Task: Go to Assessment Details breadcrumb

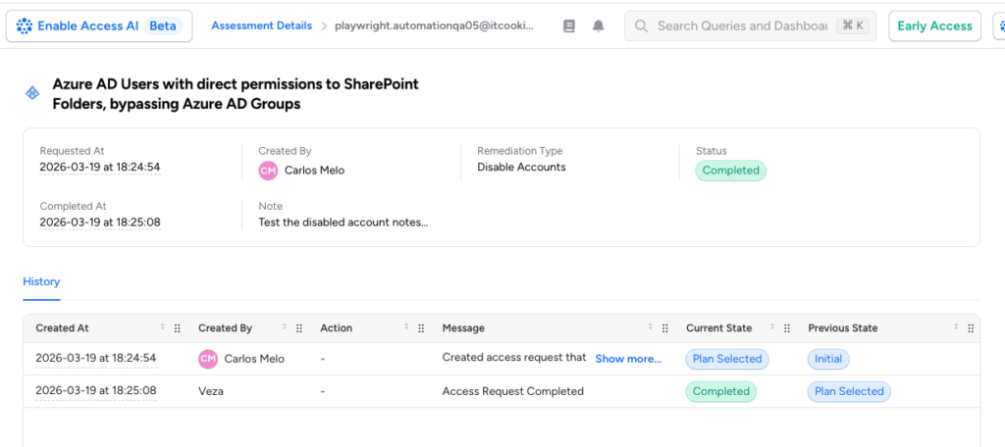Action: 261,25
